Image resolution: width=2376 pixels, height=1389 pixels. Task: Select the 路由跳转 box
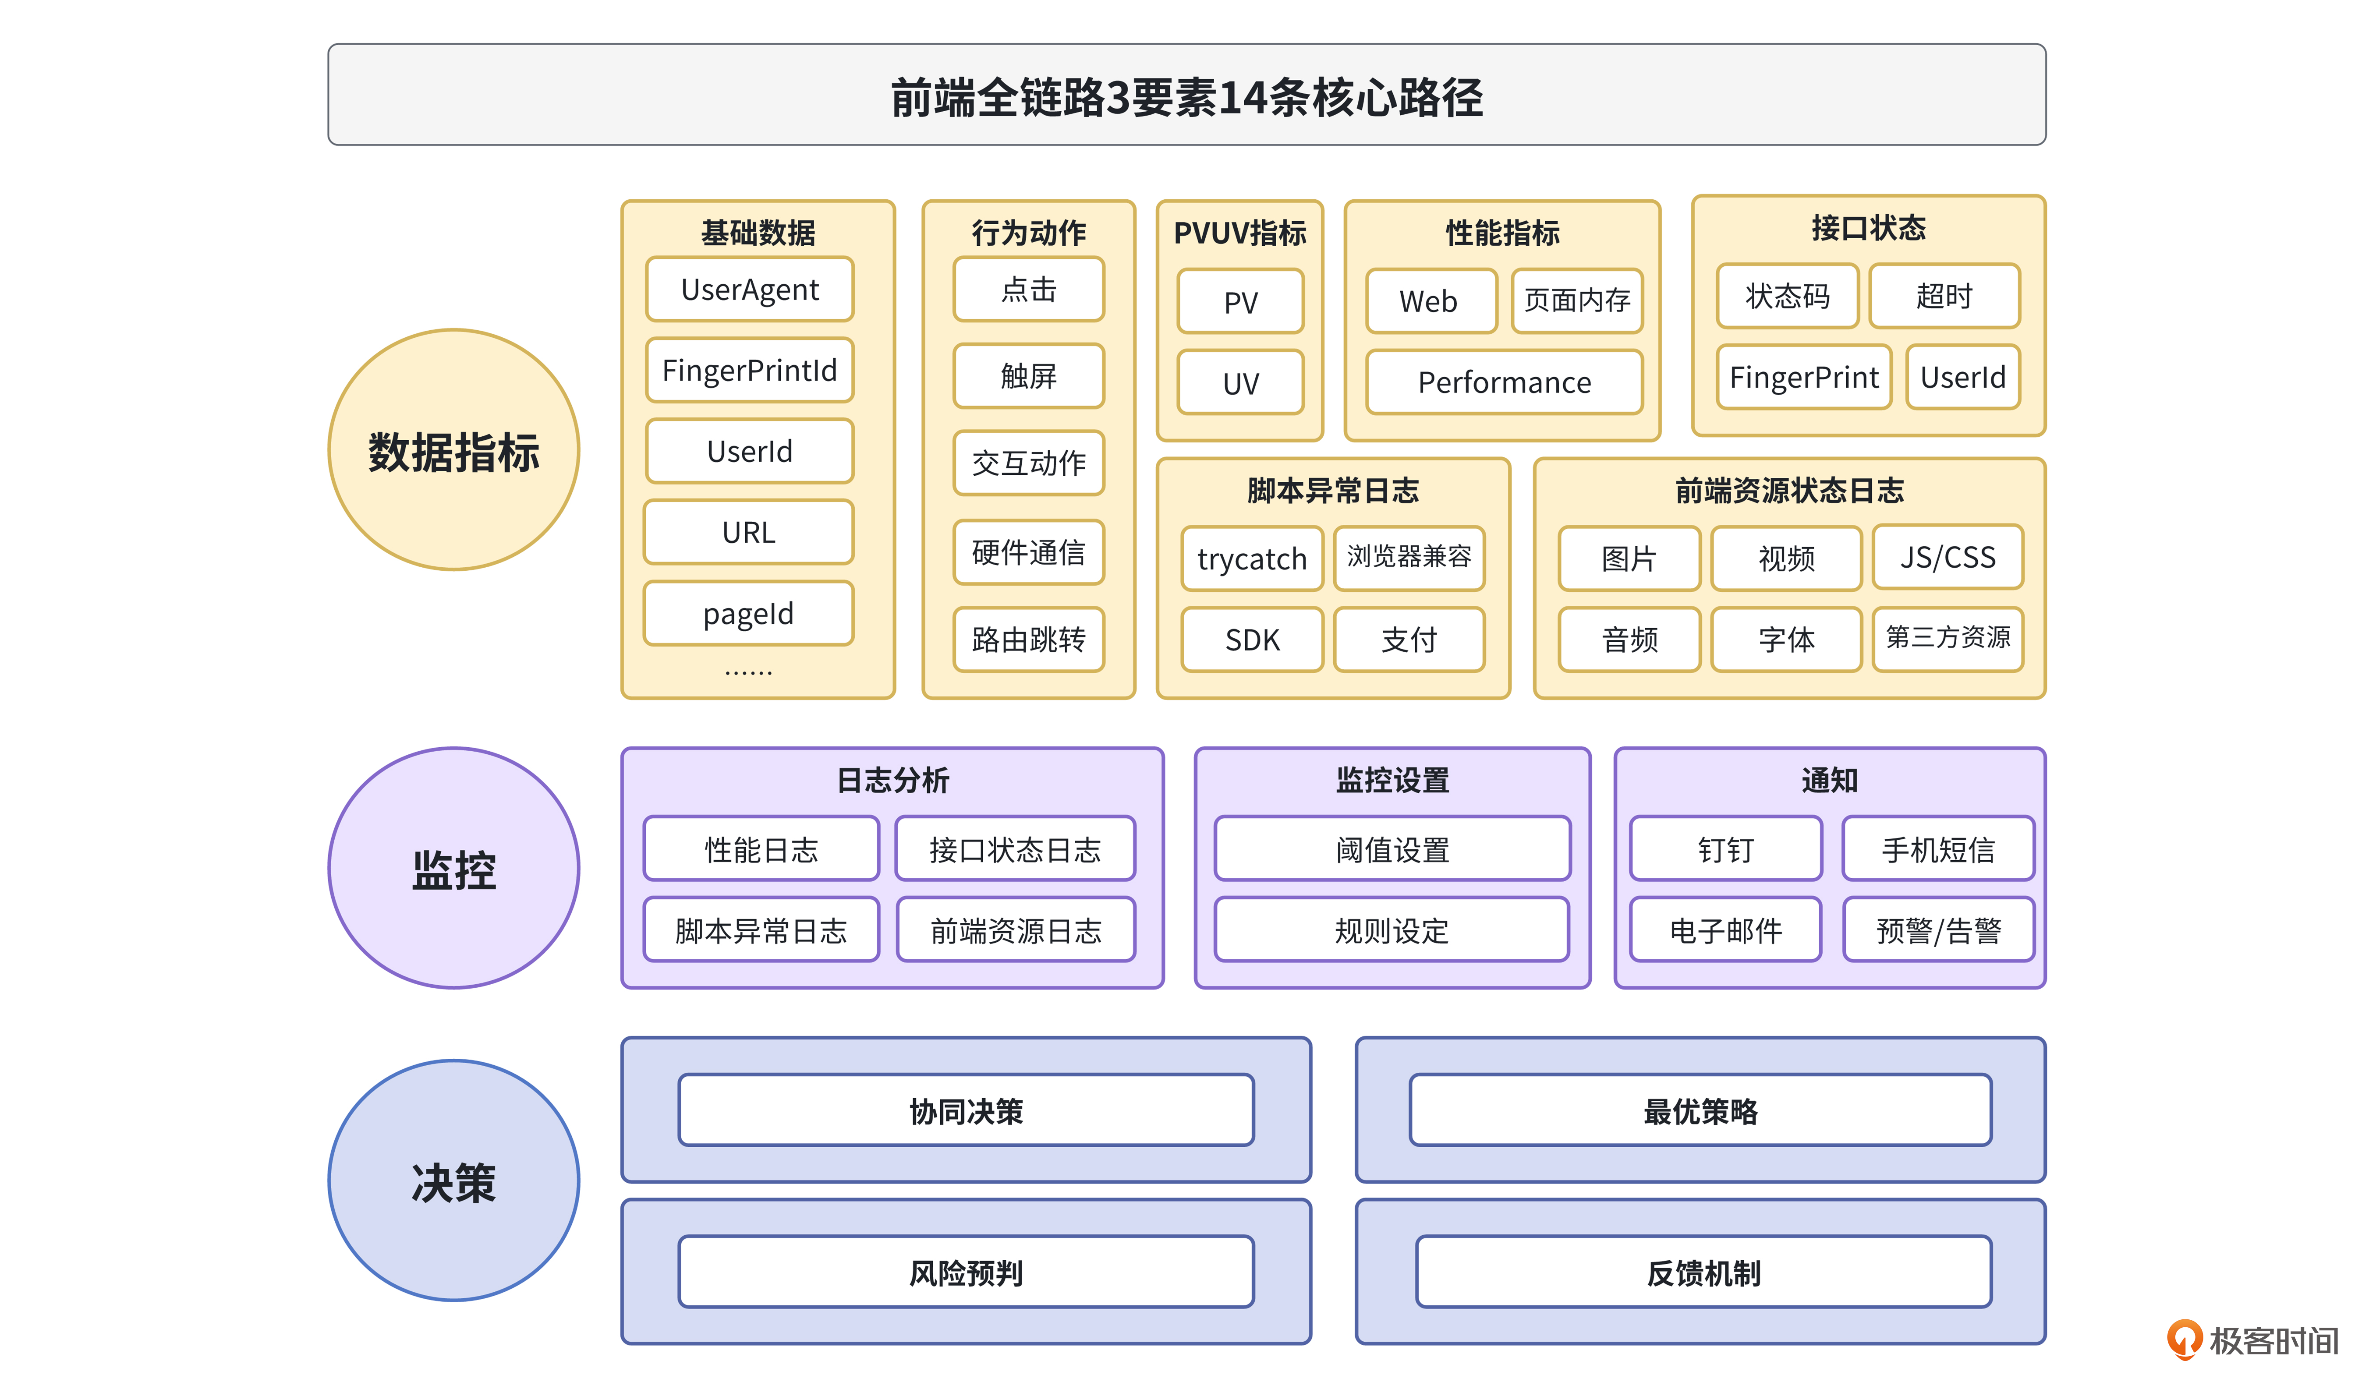click(1028, 639)
